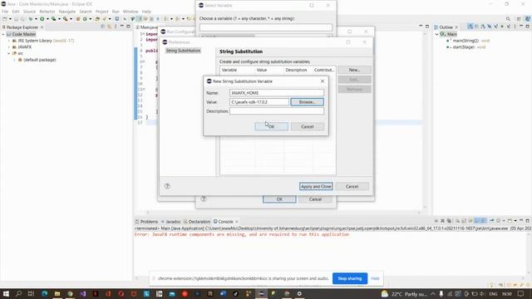Open the Refactor menu
Screen dimensions: 532x299
pos(47,12)
